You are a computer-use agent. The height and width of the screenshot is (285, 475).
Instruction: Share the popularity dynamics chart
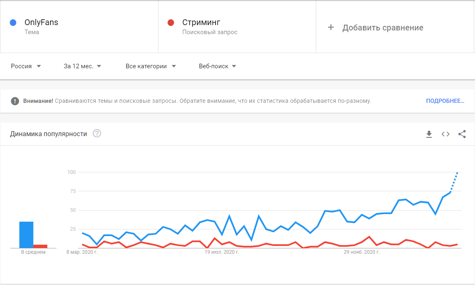pyautogui.click(x=462, y=134)
